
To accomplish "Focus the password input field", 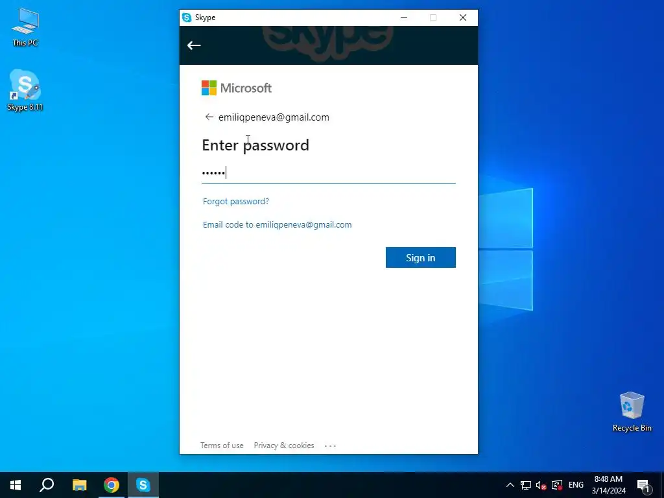I will click(329, 172).
